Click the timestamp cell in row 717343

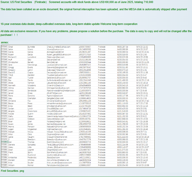coord(142,47)
